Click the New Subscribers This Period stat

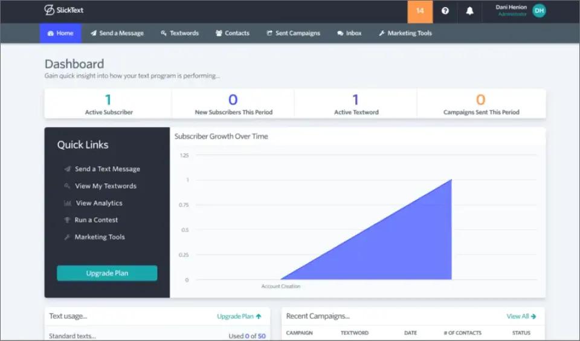[233, 103]
